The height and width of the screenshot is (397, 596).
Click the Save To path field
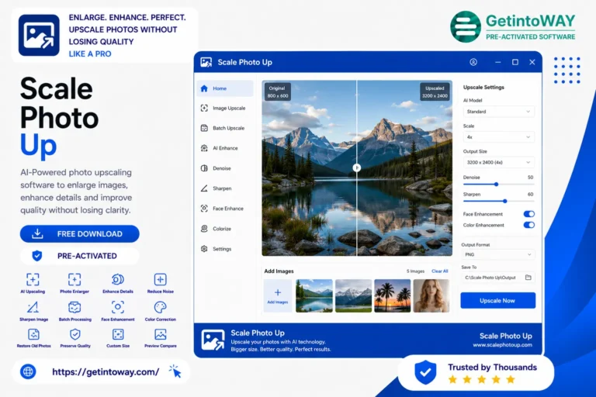pyautogui.click(x=498, y=278)
